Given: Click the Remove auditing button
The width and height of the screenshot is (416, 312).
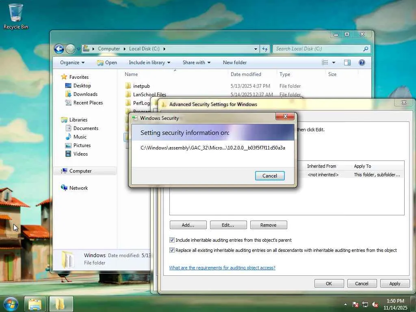Looking at the screenshot, I should [x=268, y=225].
